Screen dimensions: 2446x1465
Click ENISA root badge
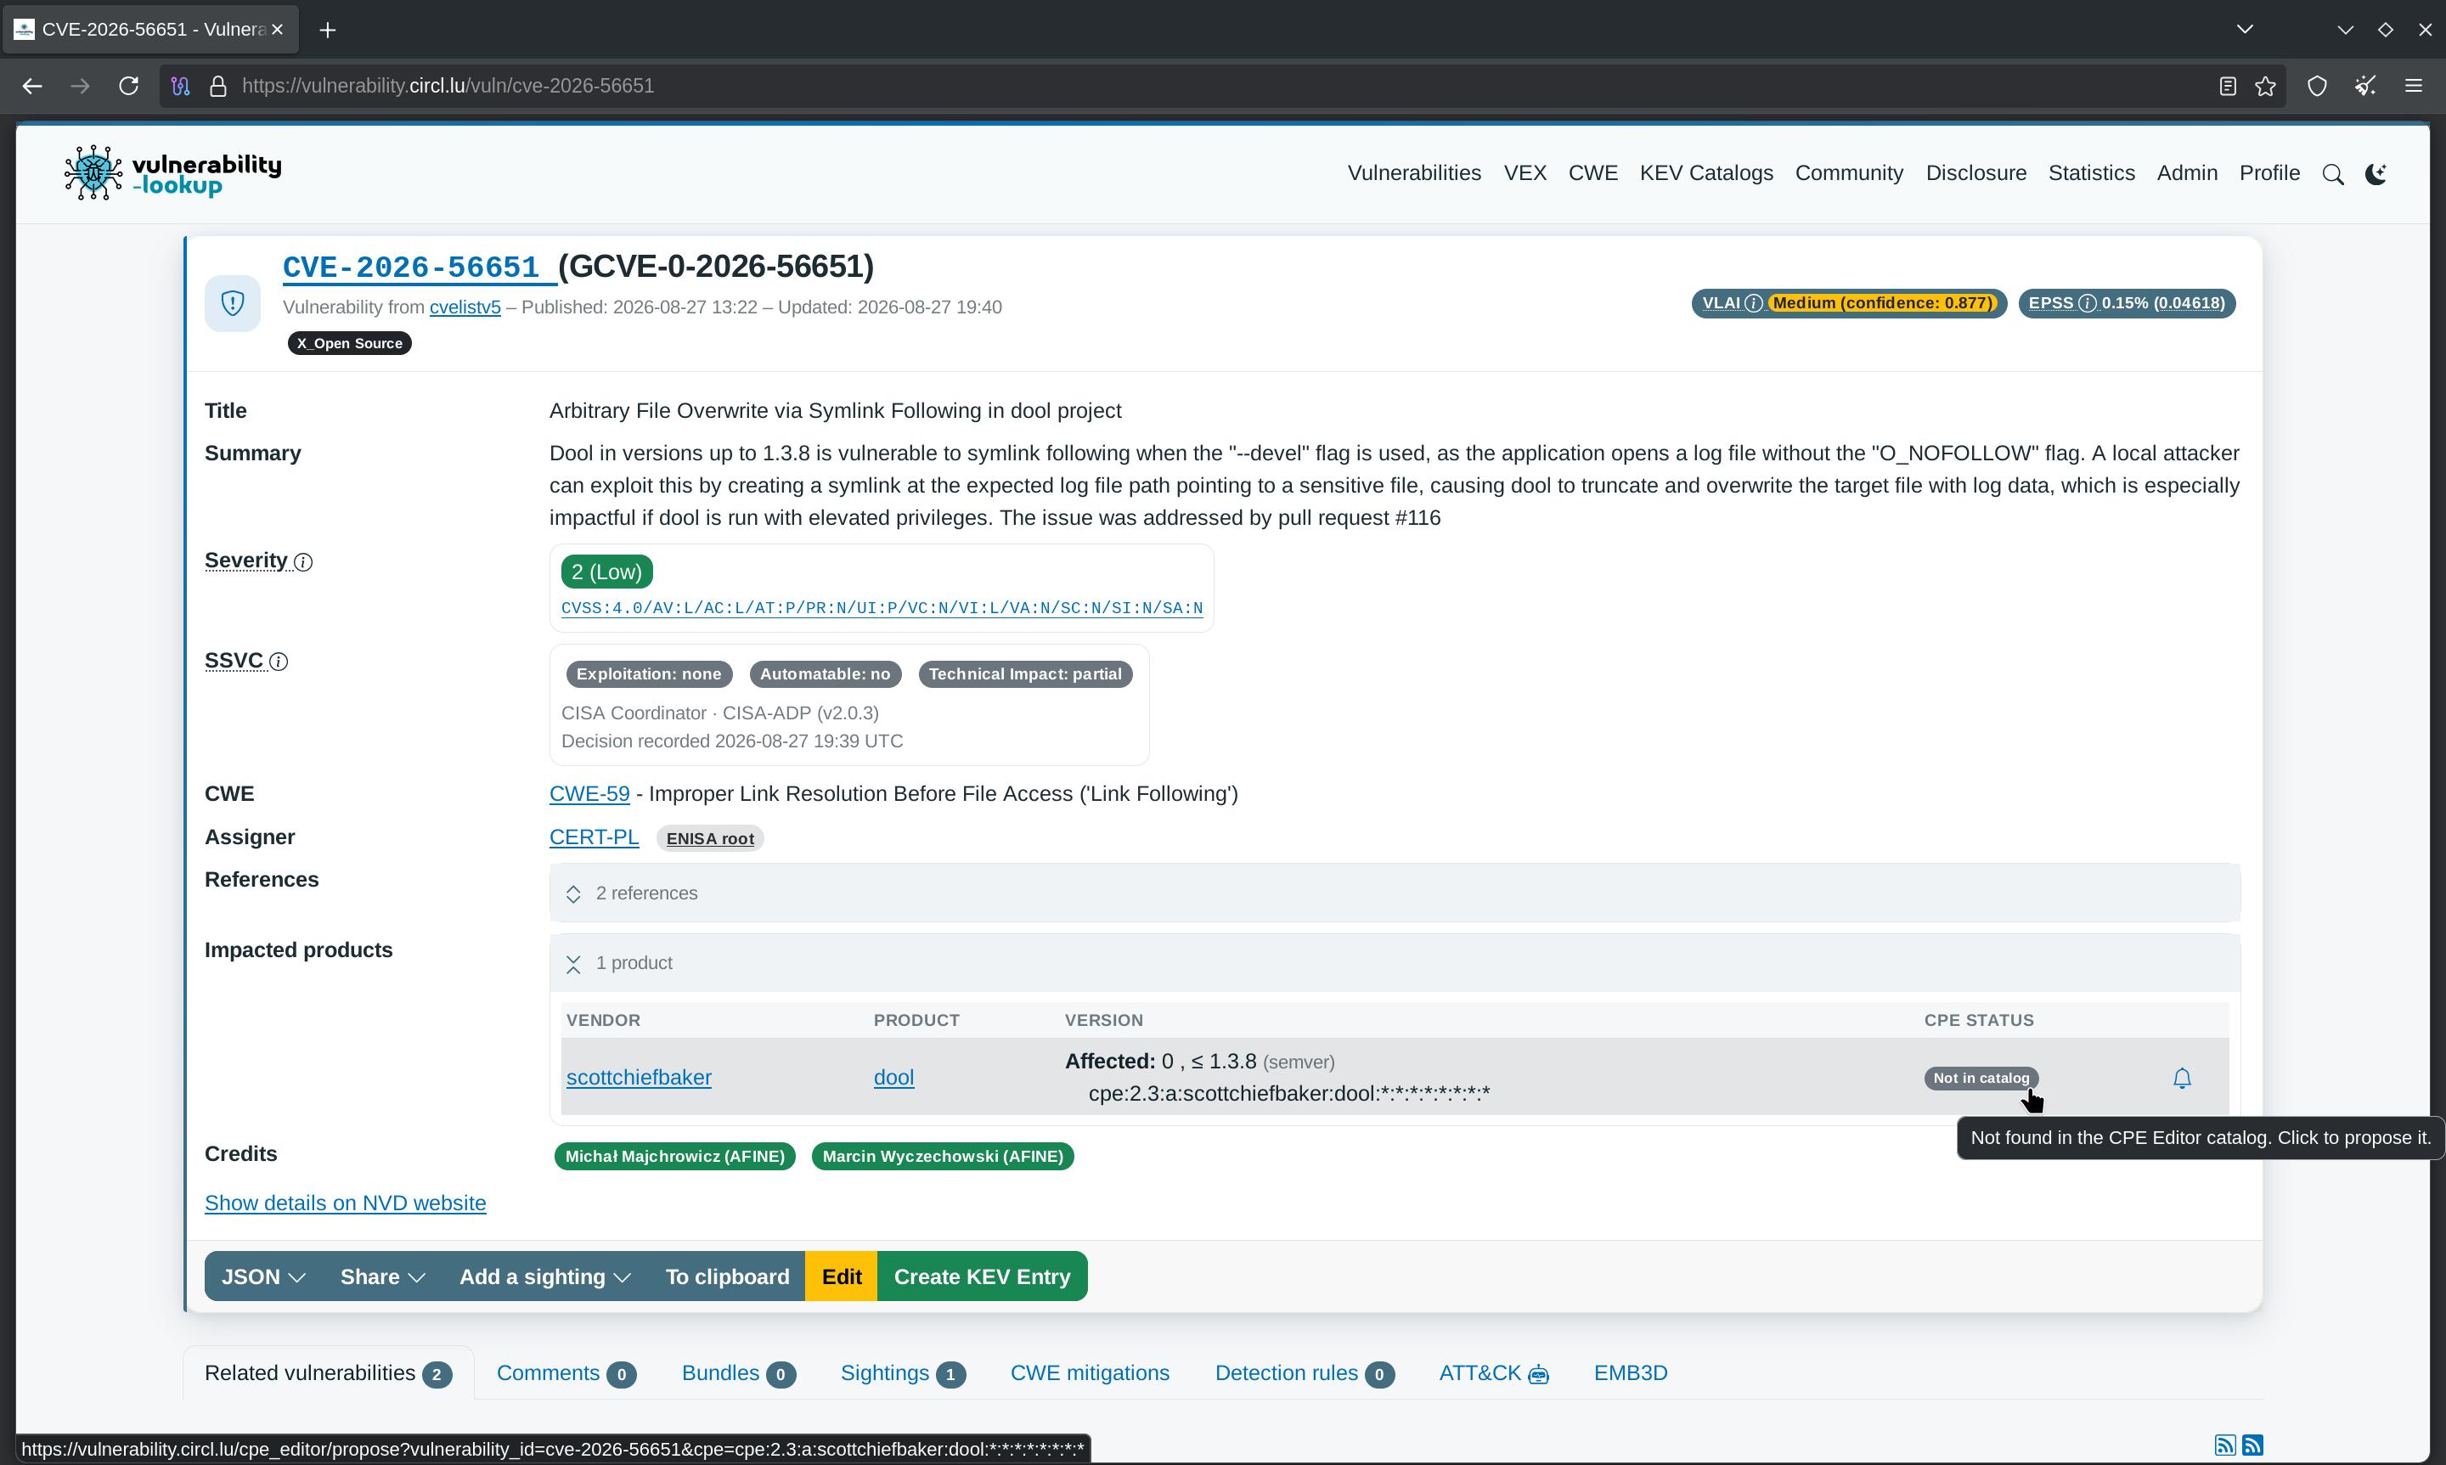(710, 838)
